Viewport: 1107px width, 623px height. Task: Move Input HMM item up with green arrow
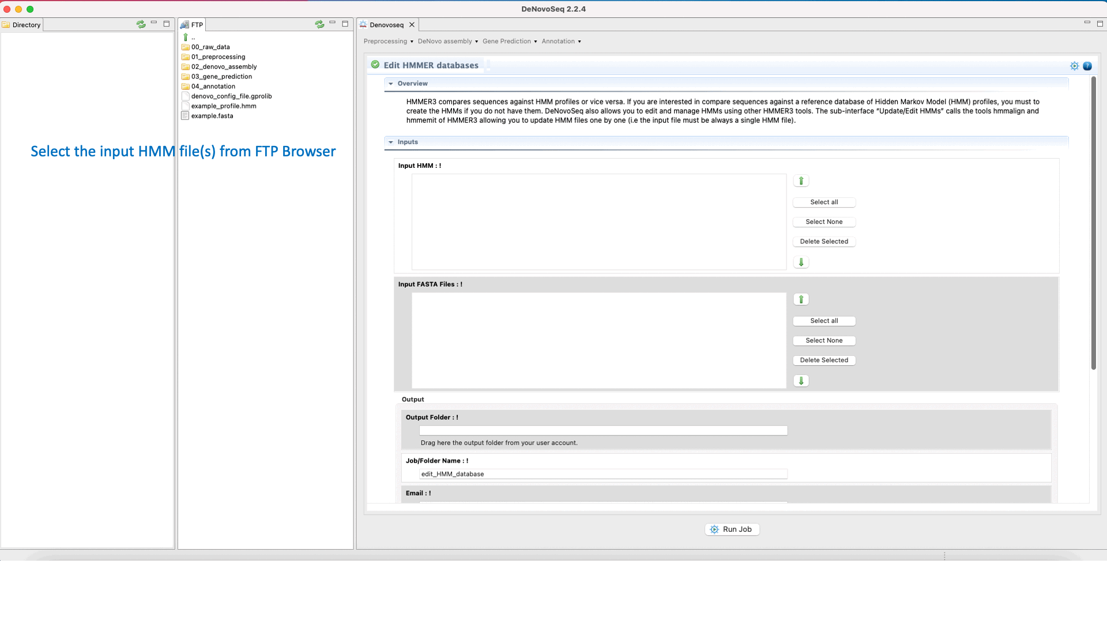(x=801, y=181)
